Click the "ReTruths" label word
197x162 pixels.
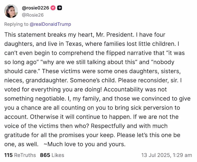[25, 155]
